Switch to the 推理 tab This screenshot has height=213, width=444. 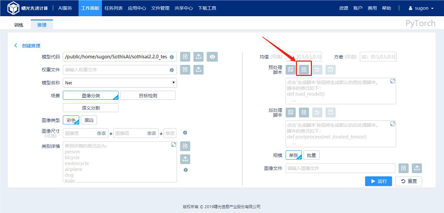(42, 25)
